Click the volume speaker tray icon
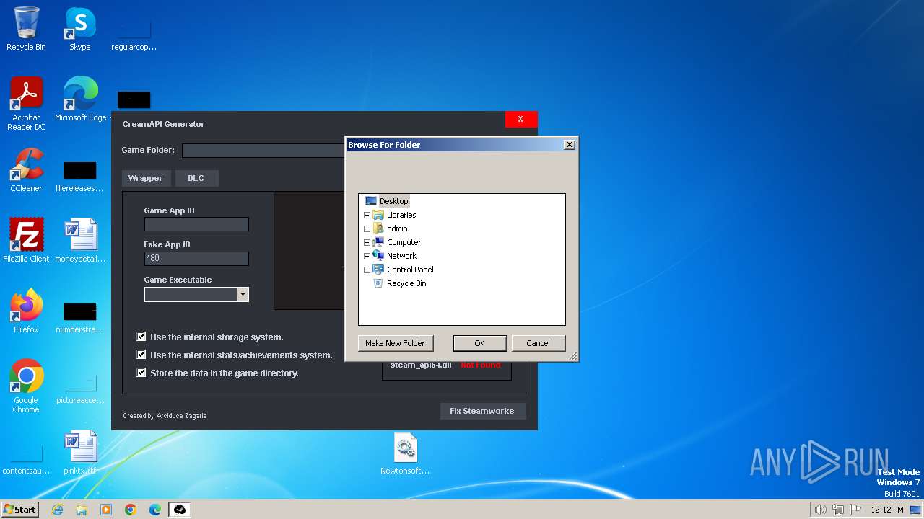The width and height of the screenshot is (924, 519). click(820, 510)
